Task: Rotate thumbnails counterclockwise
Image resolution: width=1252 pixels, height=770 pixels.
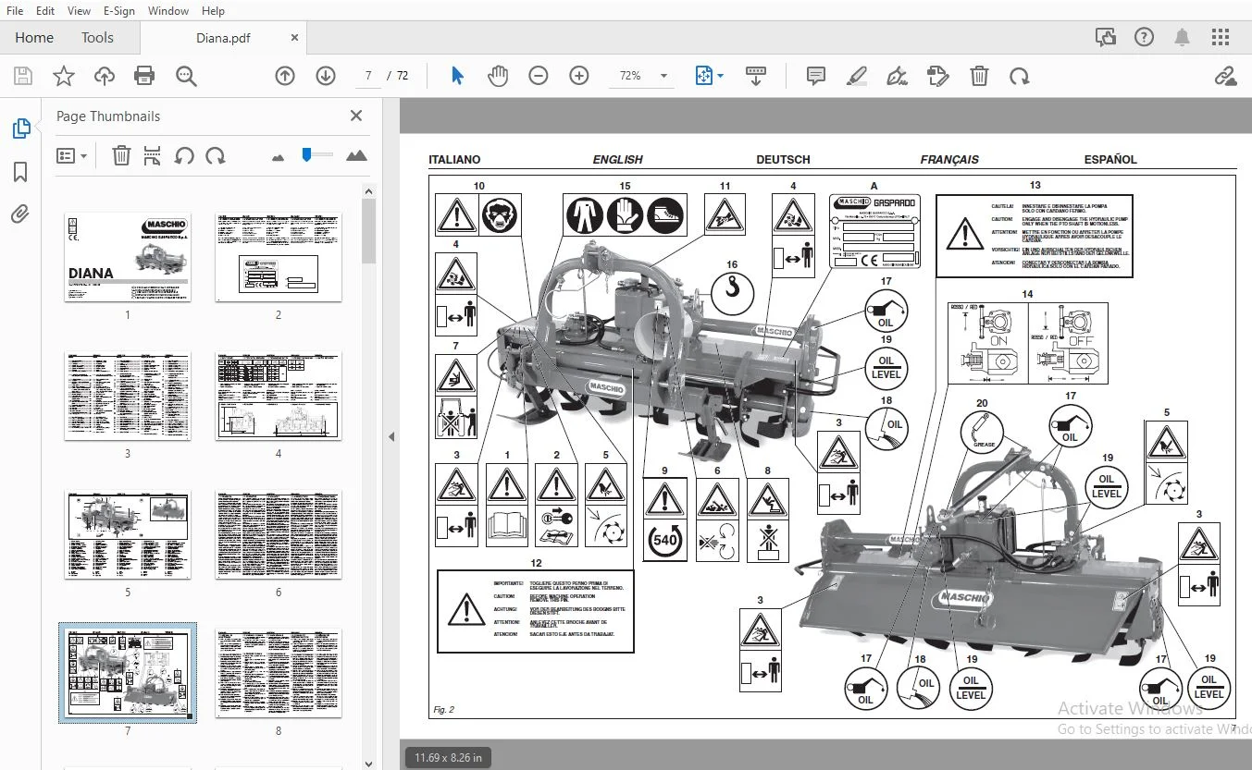Action: pyautogui.click(x=184, y=155)
